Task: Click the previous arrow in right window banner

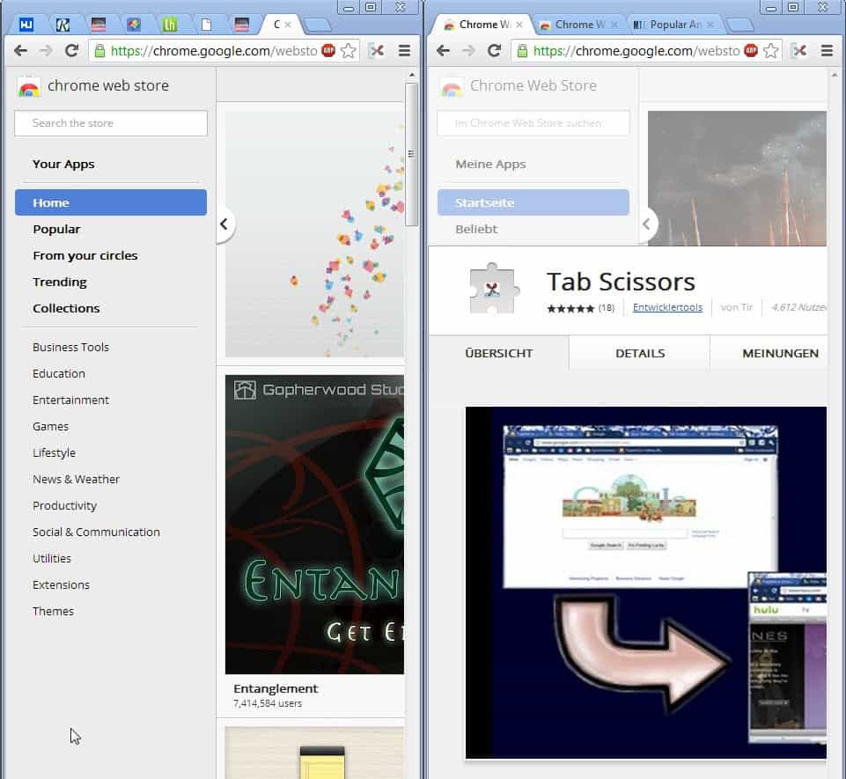Action: [x=646, y=224]
